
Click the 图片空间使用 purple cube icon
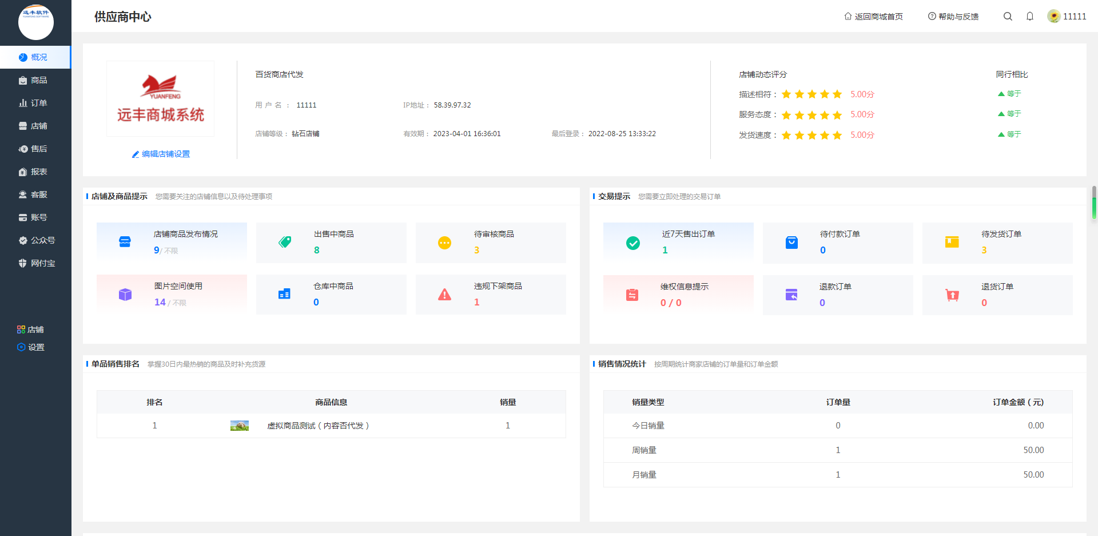125,295
